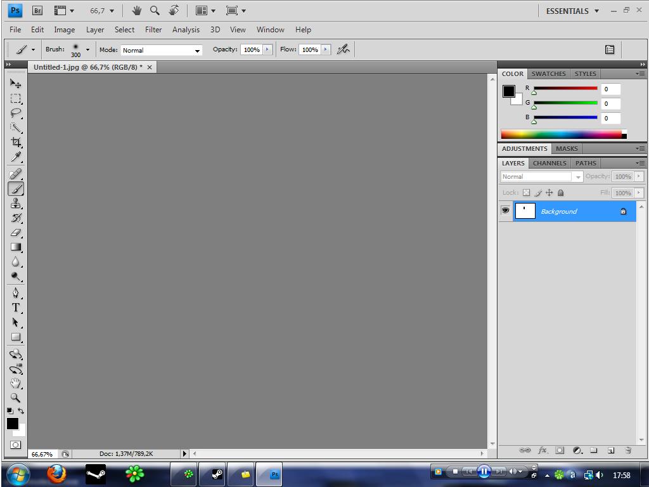Enable airbrush mode in options bar

(343, 49)
